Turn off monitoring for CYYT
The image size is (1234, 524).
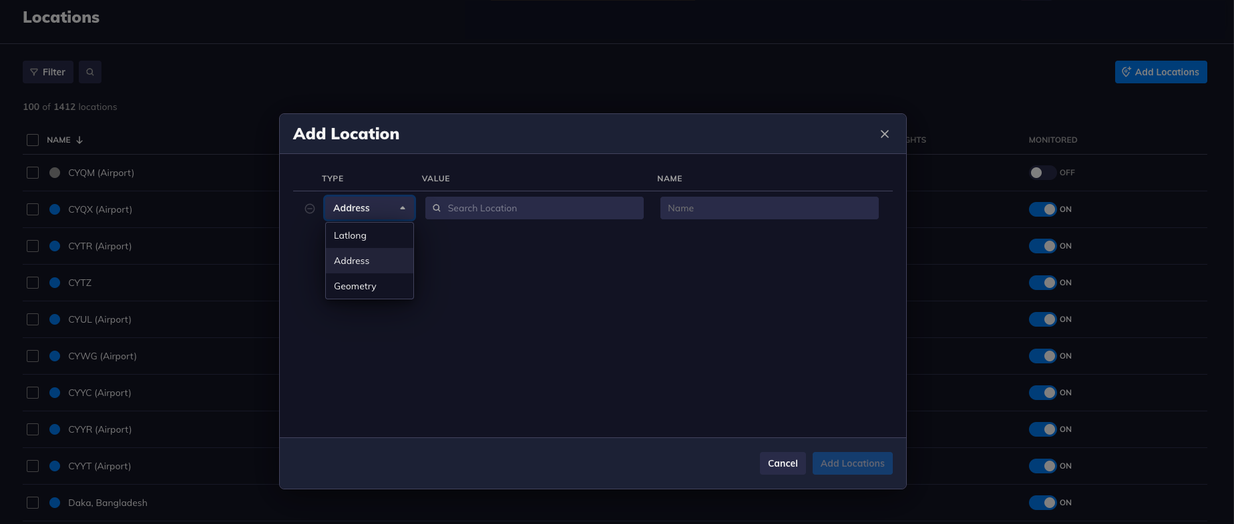[1042, 466]
